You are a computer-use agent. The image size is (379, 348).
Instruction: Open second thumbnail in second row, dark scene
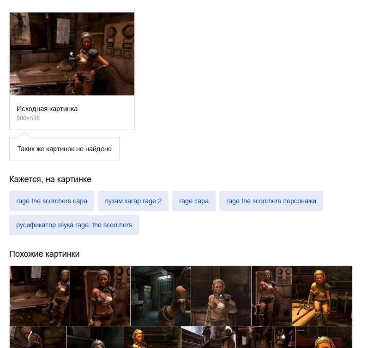pyautogui.click(x=95, y=337)
